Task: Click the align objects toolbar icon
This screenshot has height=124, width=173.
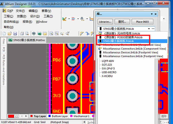Action: pyautogui.click(x=73, y=19)
